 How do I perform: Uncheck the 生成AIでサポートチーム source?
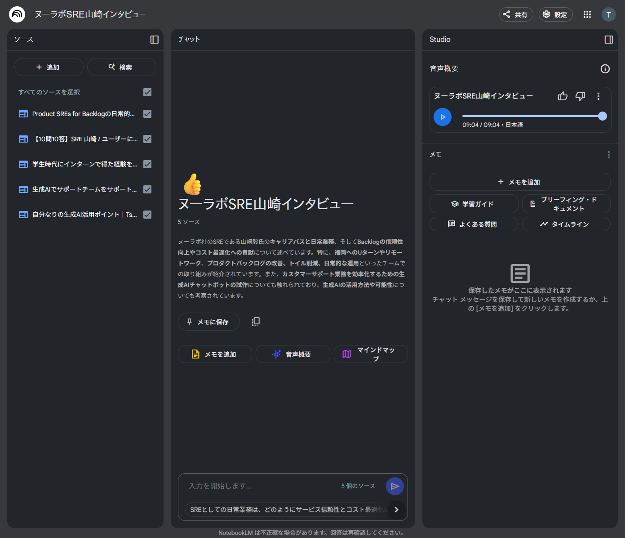(147, 189)
